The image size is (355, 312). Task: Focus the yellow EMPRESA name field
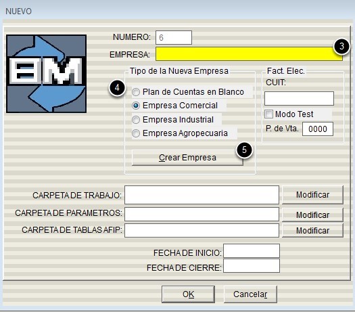[249, 54]
